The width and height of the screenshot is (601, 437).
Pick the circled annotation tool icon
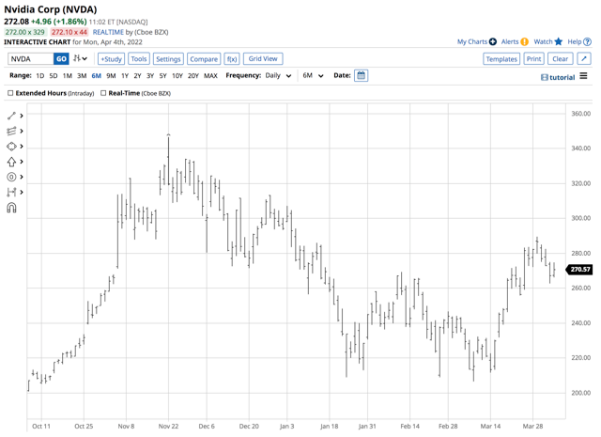[11, 177]
